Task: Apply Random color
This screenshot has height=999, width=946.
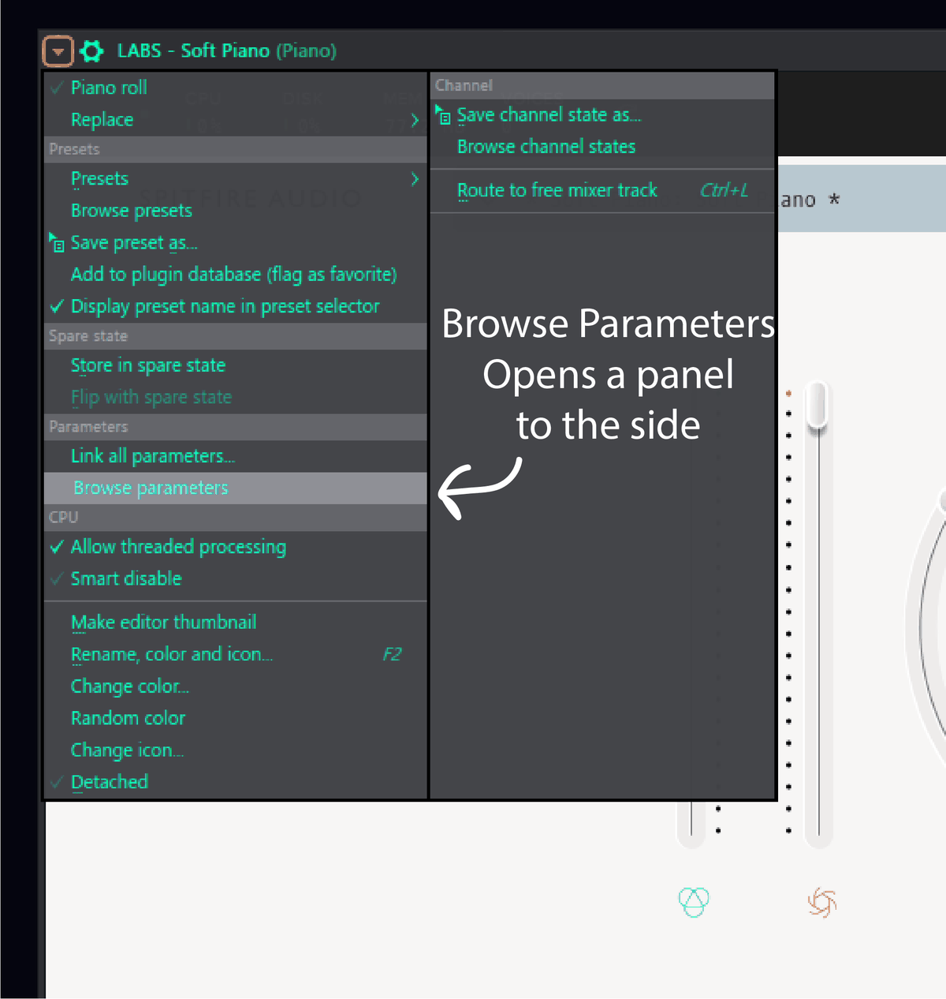Action: pos(235,718)
